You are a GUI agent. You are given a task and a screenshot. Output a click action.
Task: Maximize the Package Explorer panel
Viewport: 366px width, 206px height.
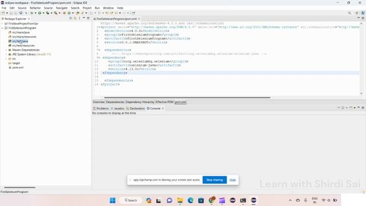click(88, 18)
